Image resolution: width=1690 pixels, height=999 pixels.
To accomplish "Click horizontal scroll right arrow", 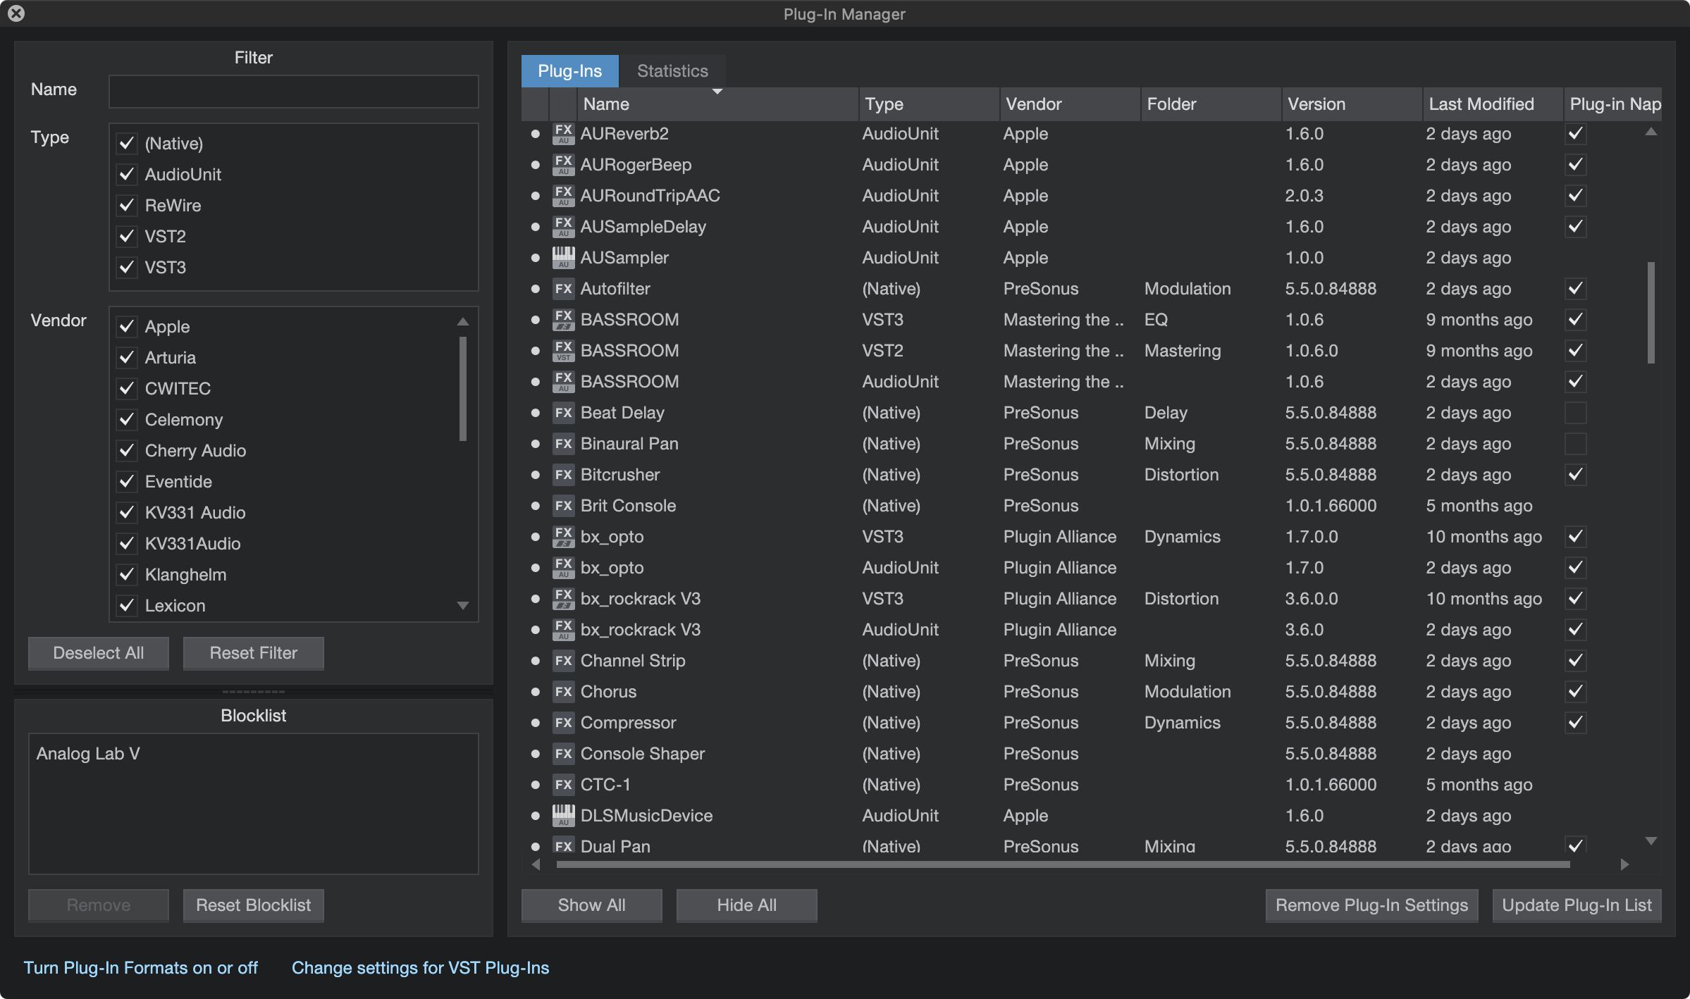I will click(1624, 864).
